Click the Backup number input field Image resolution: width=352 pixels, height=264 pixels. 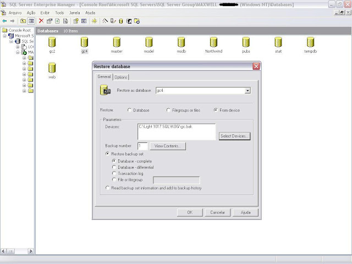coord(142,146)
